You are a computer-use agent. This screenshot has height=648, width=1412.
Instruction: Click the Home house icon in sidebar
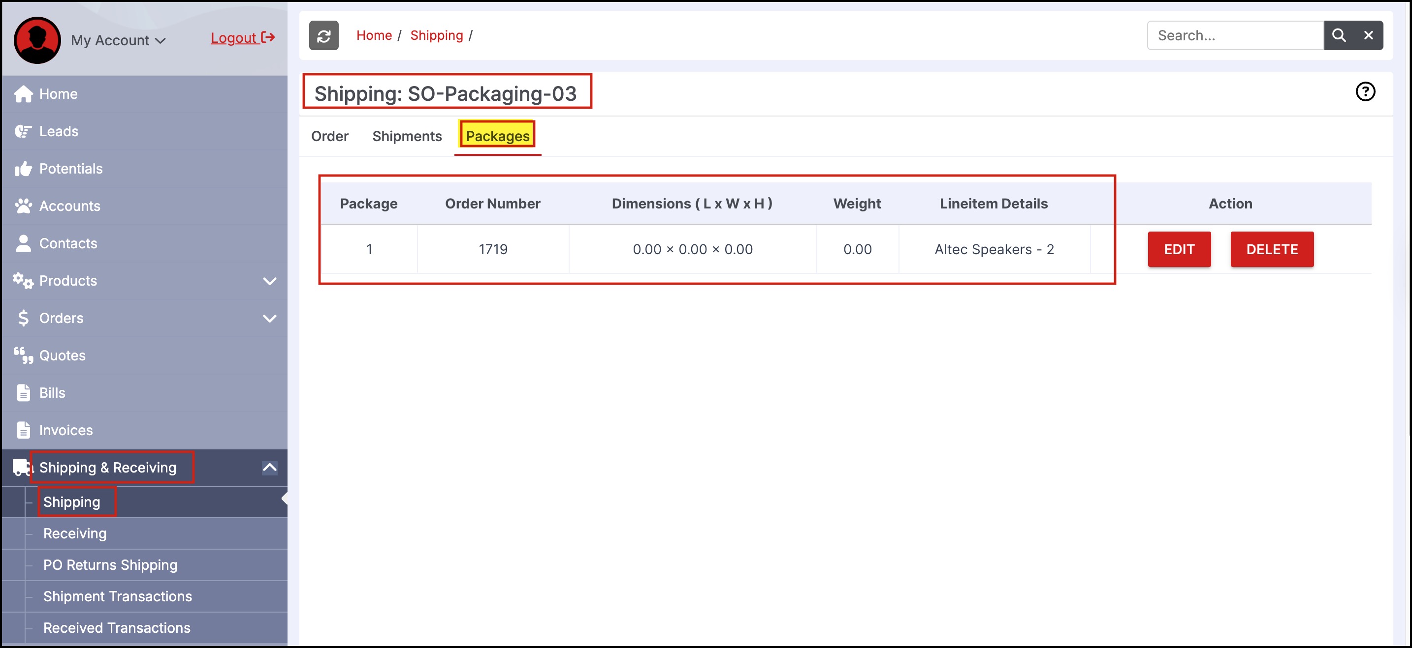(x=23, y=93)
